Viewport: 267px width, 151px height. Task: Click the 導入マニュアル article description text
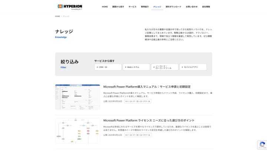pyautogui.click(x=158, y=95)
